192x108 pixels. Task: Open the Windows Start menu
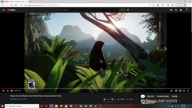click(x=2, y=106)
